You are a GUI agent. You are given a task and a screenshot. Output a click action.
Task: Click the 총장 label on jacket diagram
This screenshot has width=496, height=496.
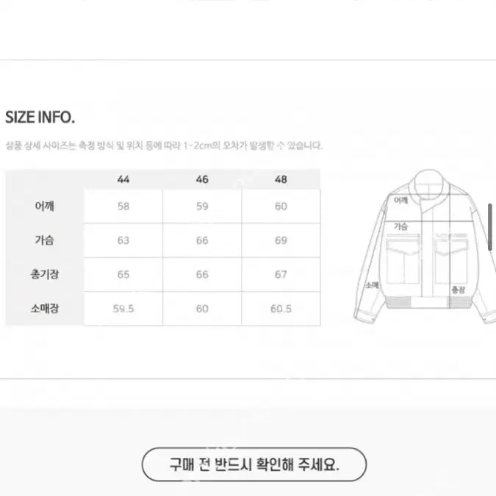point(458,290)
